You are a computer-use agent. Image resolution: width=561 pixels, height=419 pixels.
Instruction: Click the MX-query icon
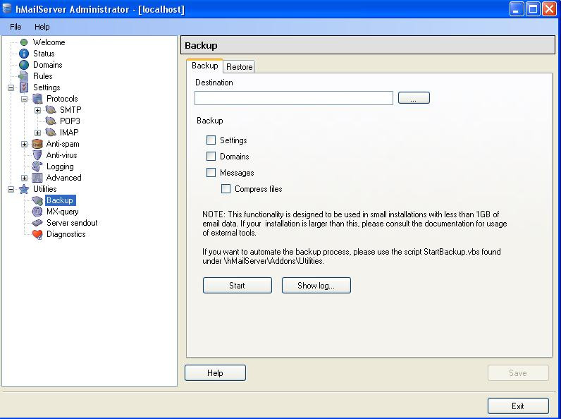[37, 212]
